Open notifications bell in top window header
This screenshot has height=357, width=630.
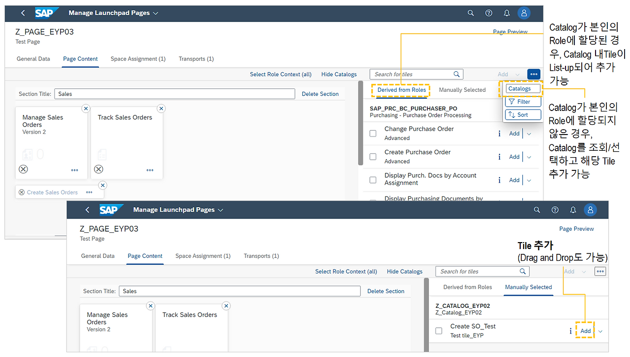pyautogui.click(x=506, y=13)
